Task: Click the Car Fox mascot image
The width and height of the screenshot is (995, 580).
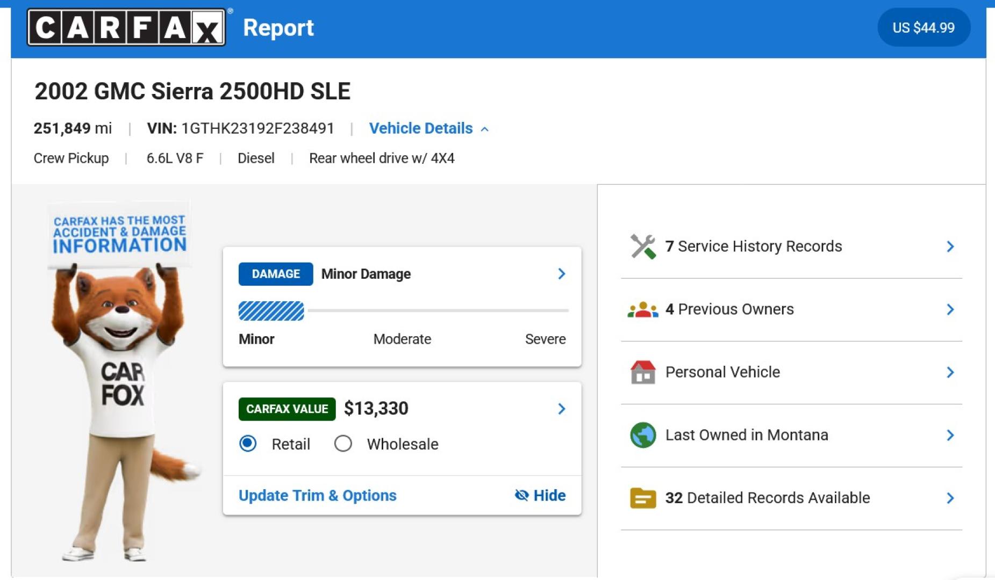Action: point(120,382)
